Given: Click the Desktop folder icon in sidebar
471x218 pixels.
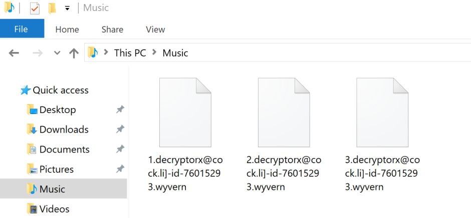Looking at the screenshot, I should click(32, 109).
